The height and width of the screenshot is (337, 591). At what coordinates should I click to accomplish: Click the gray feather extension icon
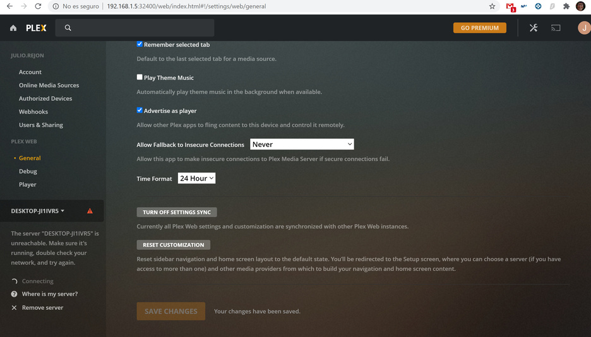click(x=552, y=6)
